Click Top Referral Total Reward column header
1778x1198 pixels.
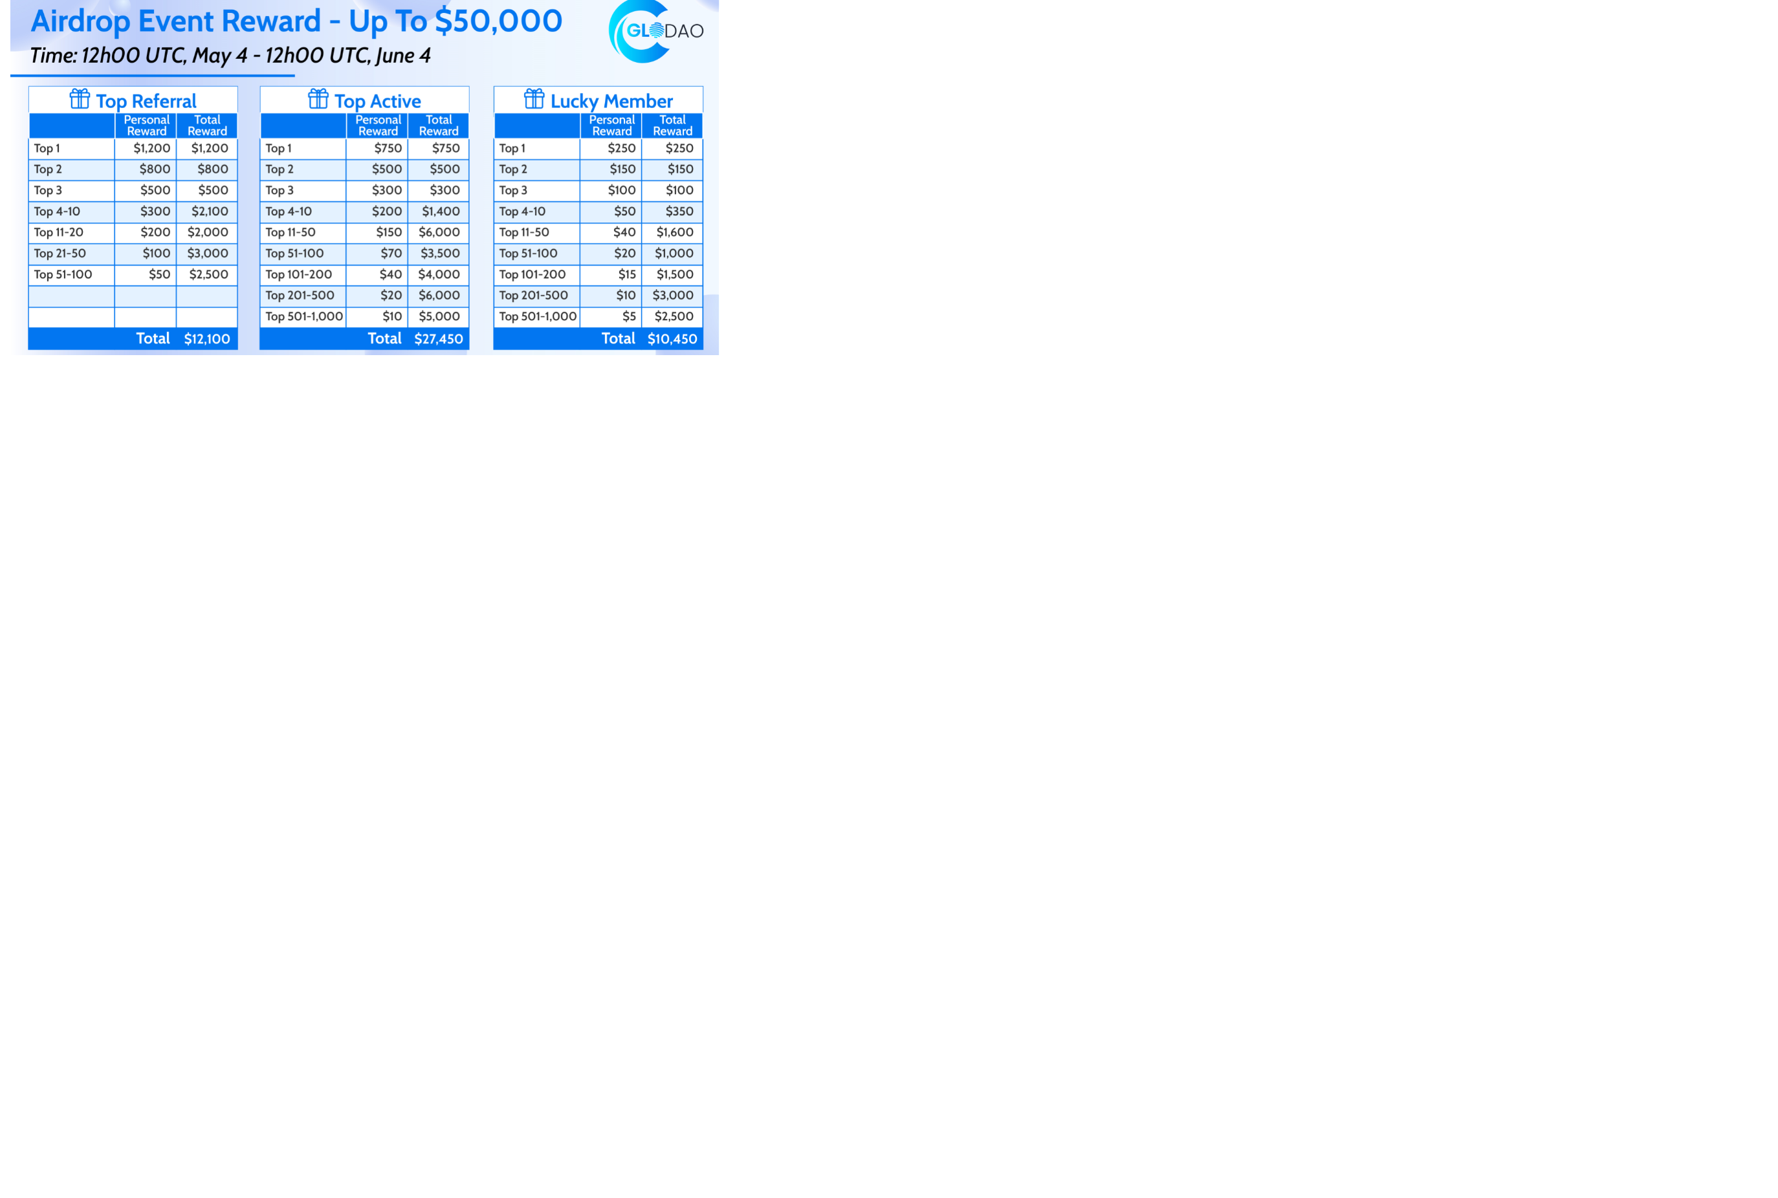click(207, 125)
